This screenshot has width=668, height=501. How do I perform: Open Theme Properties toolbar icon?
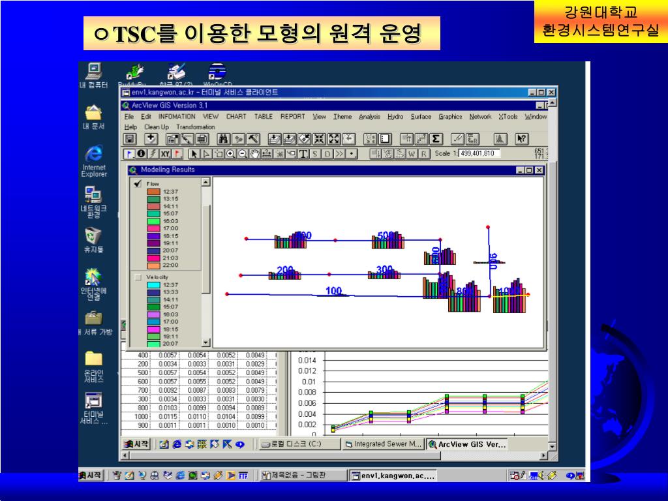coord(172,139)
